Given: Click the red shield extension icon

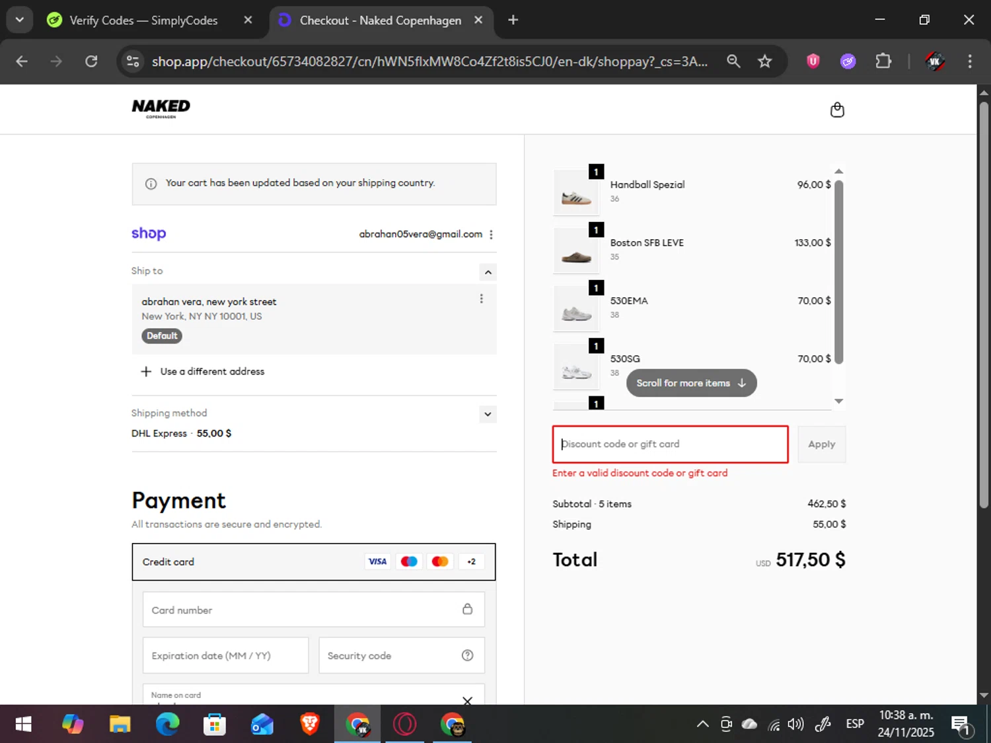Looking at the screenshot, I should (x=813, y=61).
